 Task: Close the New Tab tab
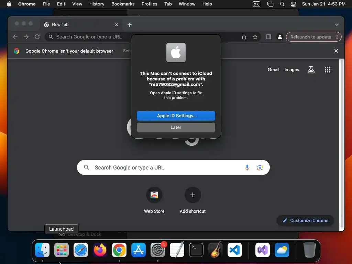117,25
